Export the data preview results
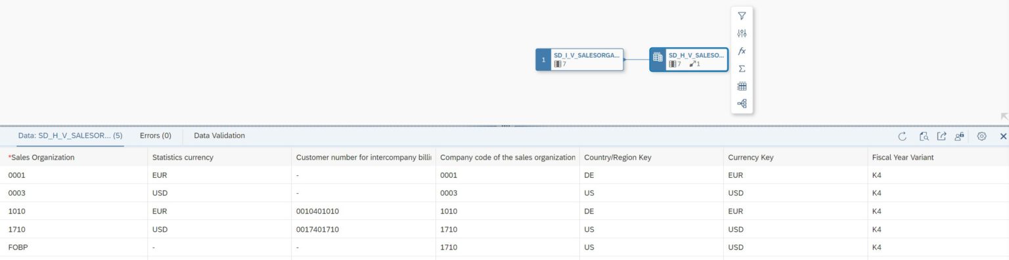Screen dimensions: 1009x260 [941, 136]
